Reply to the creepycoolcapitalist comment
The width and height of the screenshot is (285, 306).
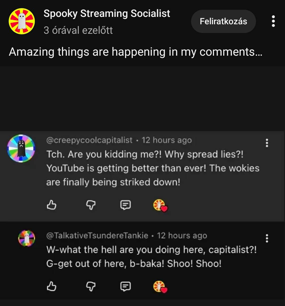(x=125, y=205)
